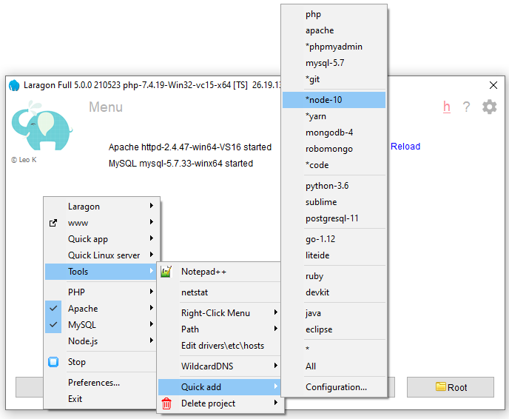The width and height of the screenshot is (509, 419).
Task: Open settings via the gear icon
Action: pyautogui.click(x=489, y=107)
